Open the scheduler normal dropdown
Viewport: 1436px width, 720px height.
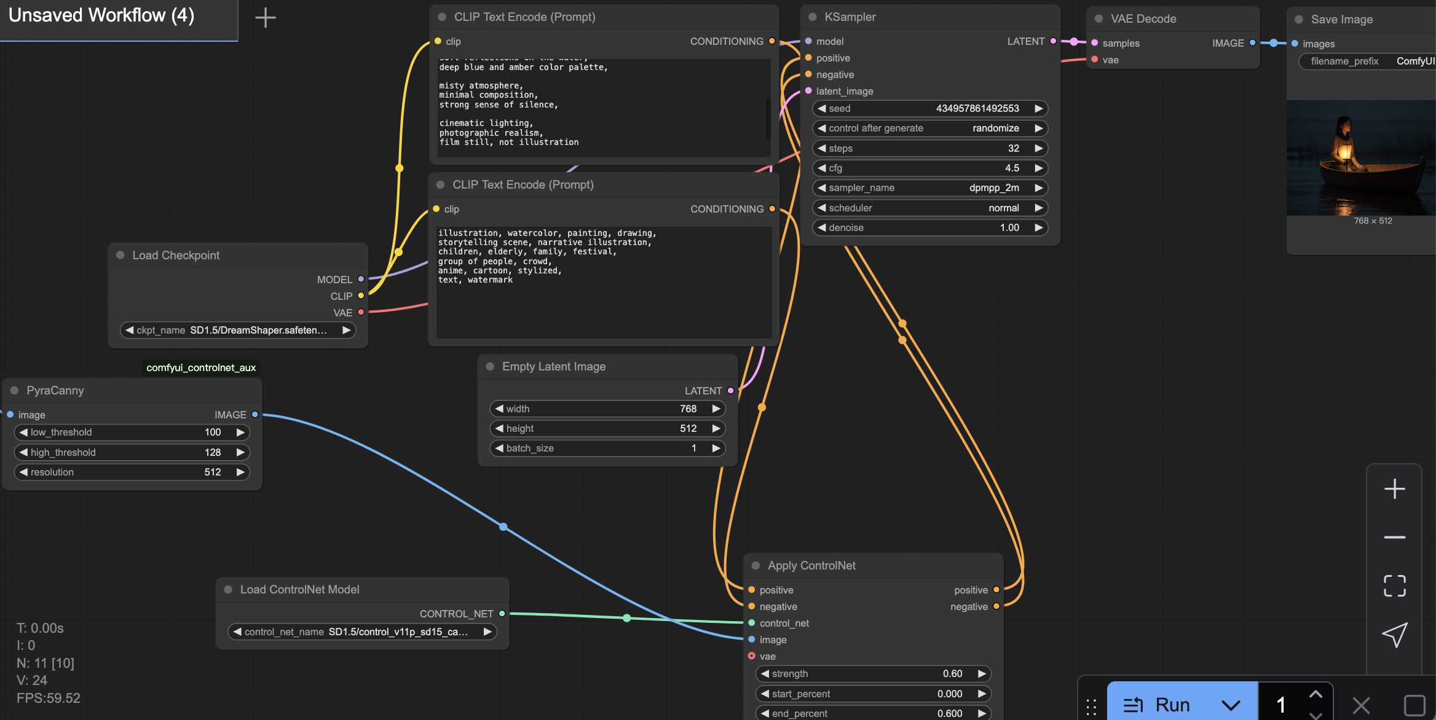[929, 208]
